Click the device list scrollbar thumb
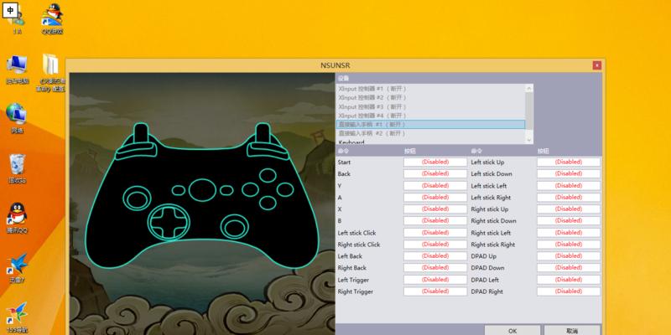Screen dimensions: 671x335 click(x=529, y=111)
